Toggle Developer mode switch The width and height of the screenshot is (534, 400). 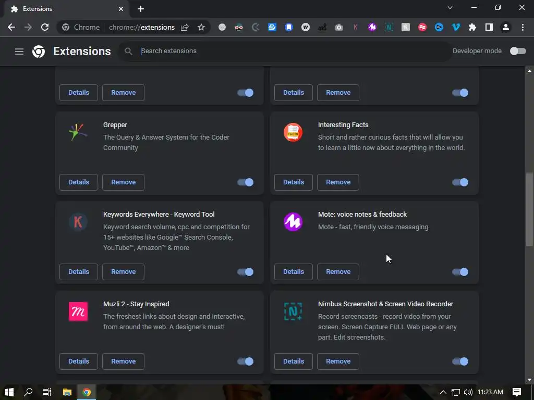[518, 51]
